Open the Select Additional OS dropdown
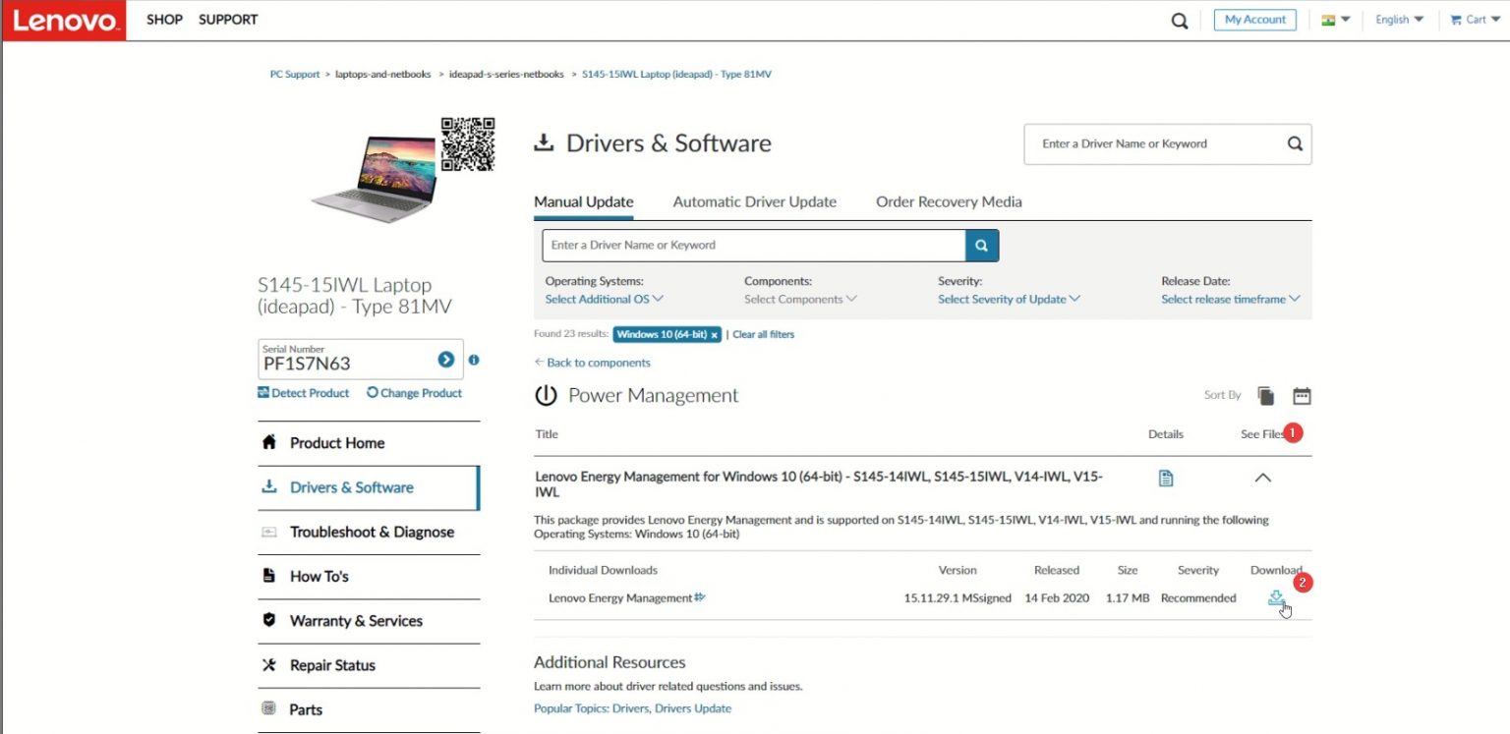Screen dimensions: 1510x734 (x=603, y=299)
